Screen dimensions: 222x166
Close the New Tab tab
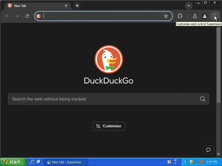pos(66,6)
